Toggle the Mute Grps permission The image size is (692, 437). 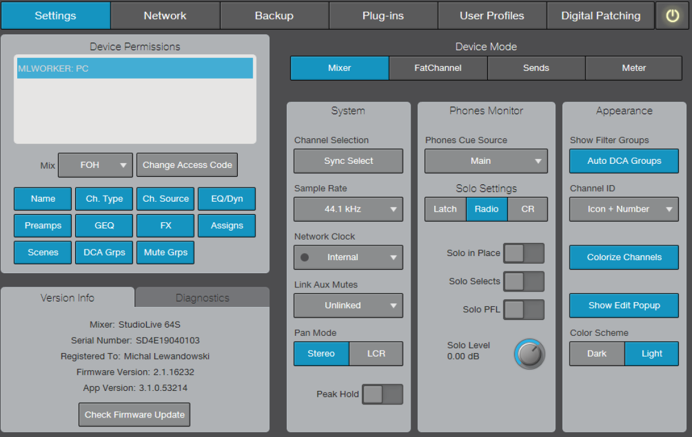click(166, 253)
